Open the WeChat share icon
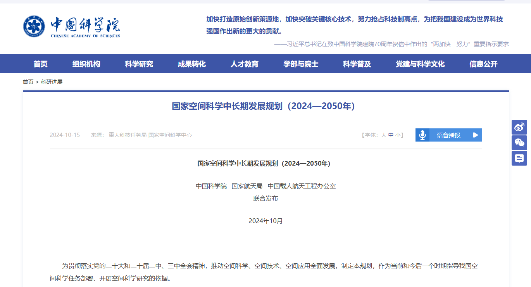 point(519,143)
